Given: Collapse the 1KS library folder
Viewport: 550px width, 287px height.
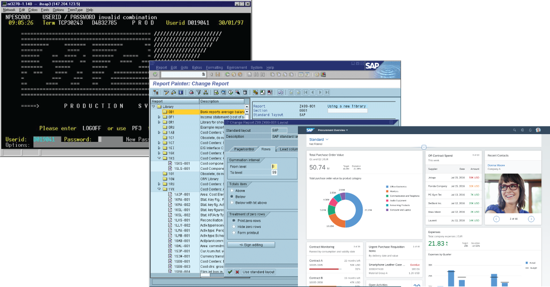Looking at the screenshot, I should pos(159,158).
